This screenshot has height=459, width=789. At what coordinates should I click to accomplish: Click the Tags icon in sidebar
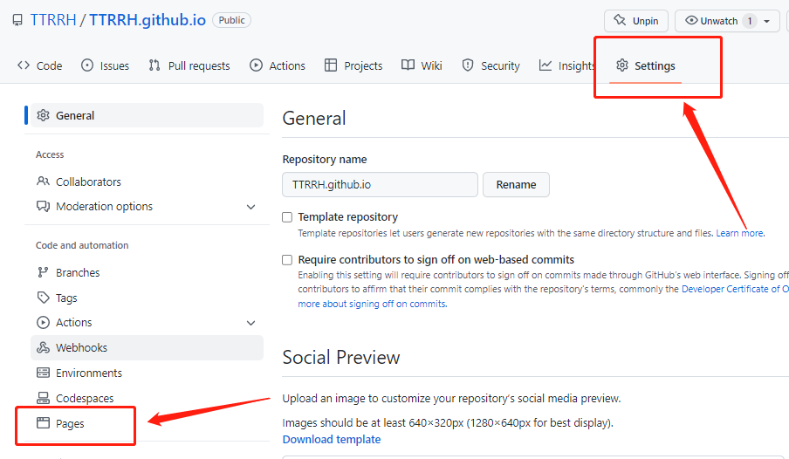[43, 298]
